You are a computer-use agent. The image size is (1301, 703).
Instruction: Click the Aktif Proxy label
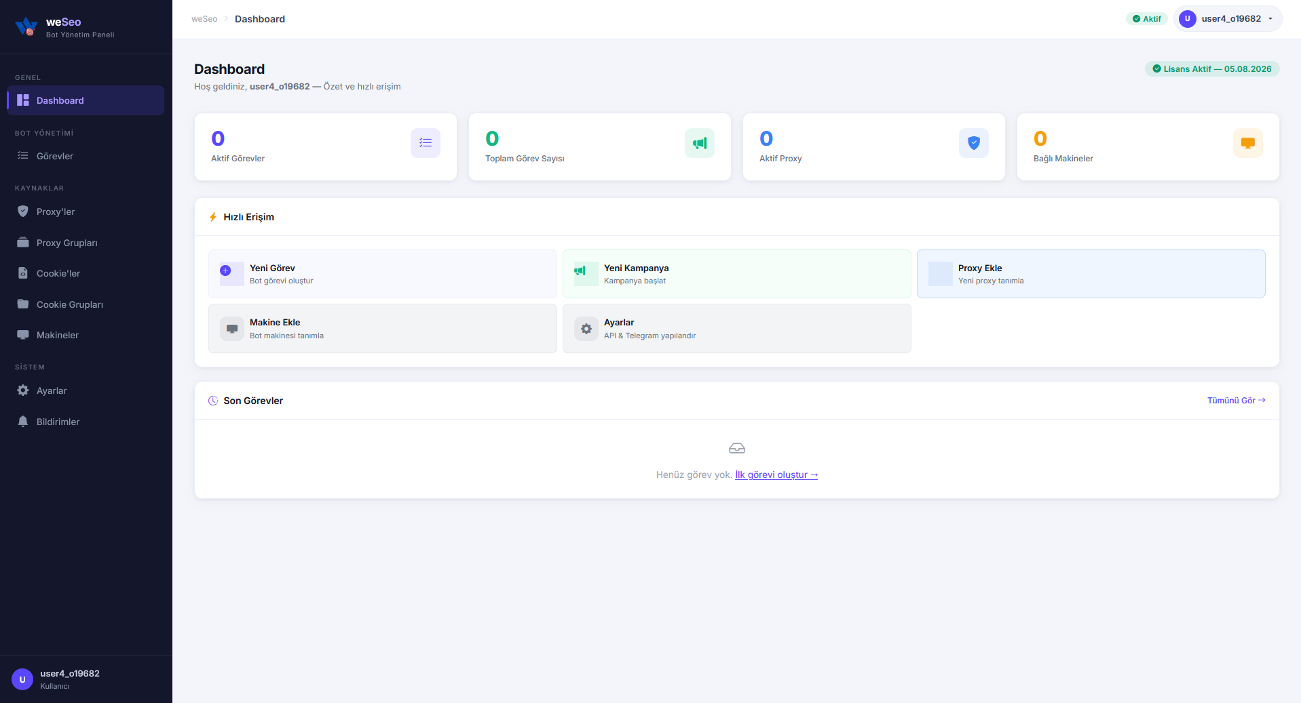tap(780, 159)
